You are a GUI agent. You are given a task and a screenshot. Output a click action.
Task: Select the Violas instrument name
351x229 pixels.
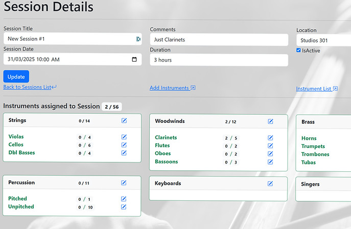[x=16, y=137]
